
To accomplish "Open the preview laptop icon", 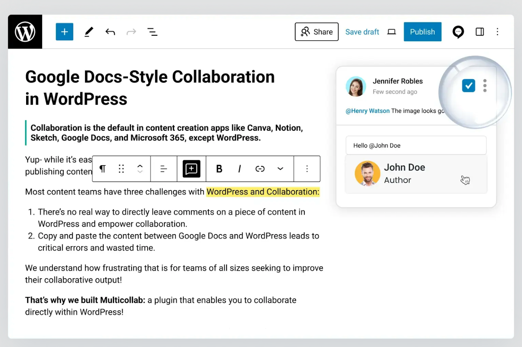I will [x=391, y=32].
